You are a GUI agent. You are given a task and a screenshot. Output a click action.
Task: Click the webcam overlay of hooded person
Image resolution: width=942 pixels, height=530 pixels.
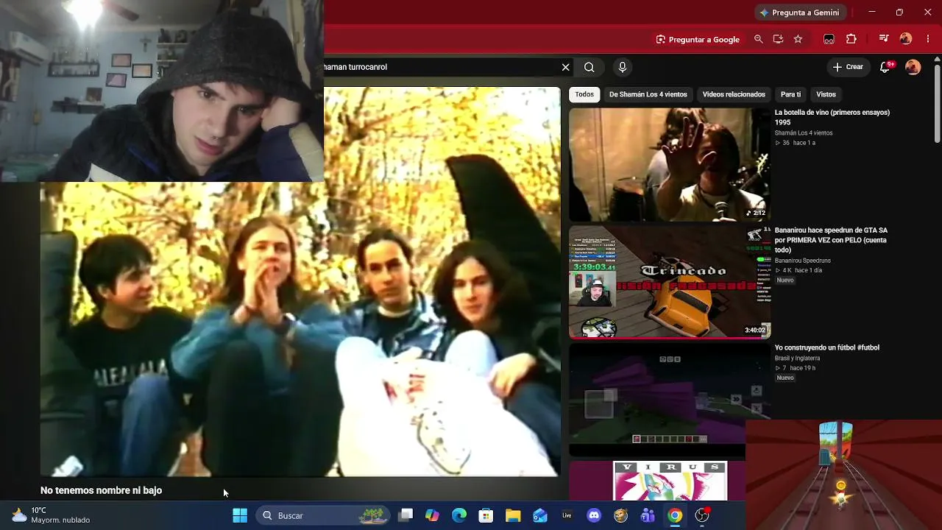click(162, 91)
